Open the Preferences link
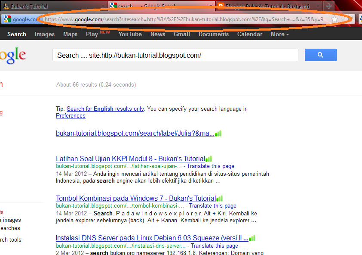The image size is (362, 255). (71, 116)
